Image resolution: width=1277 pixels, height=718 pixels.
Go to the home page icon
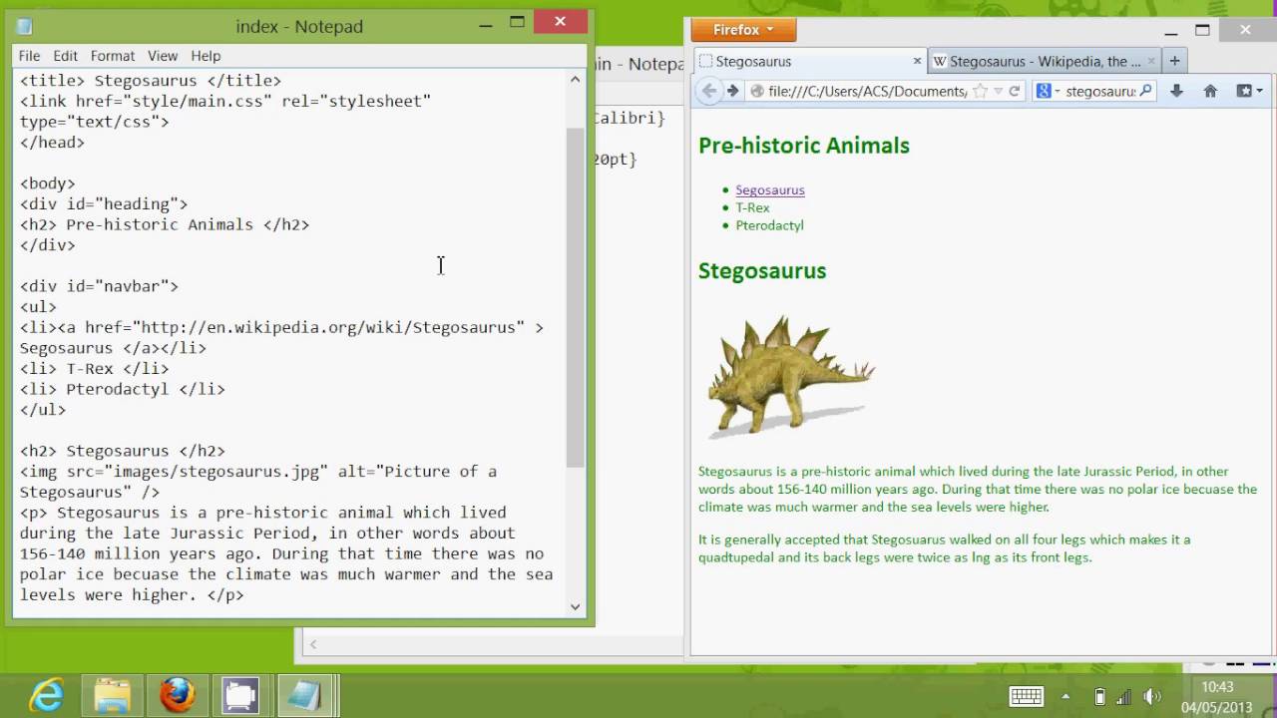[x=1210, y=91]
